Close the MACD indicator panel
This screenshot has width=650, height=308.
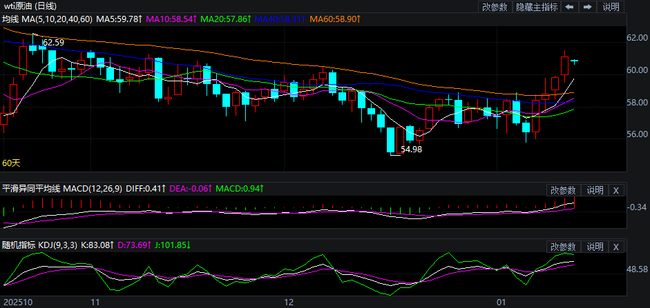tap(615, 190)
